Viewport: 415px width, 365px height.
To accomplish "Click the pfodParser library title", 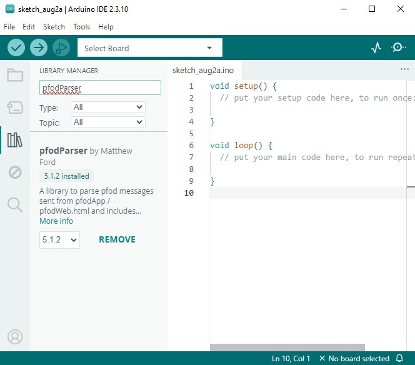I will coord(63,151).
